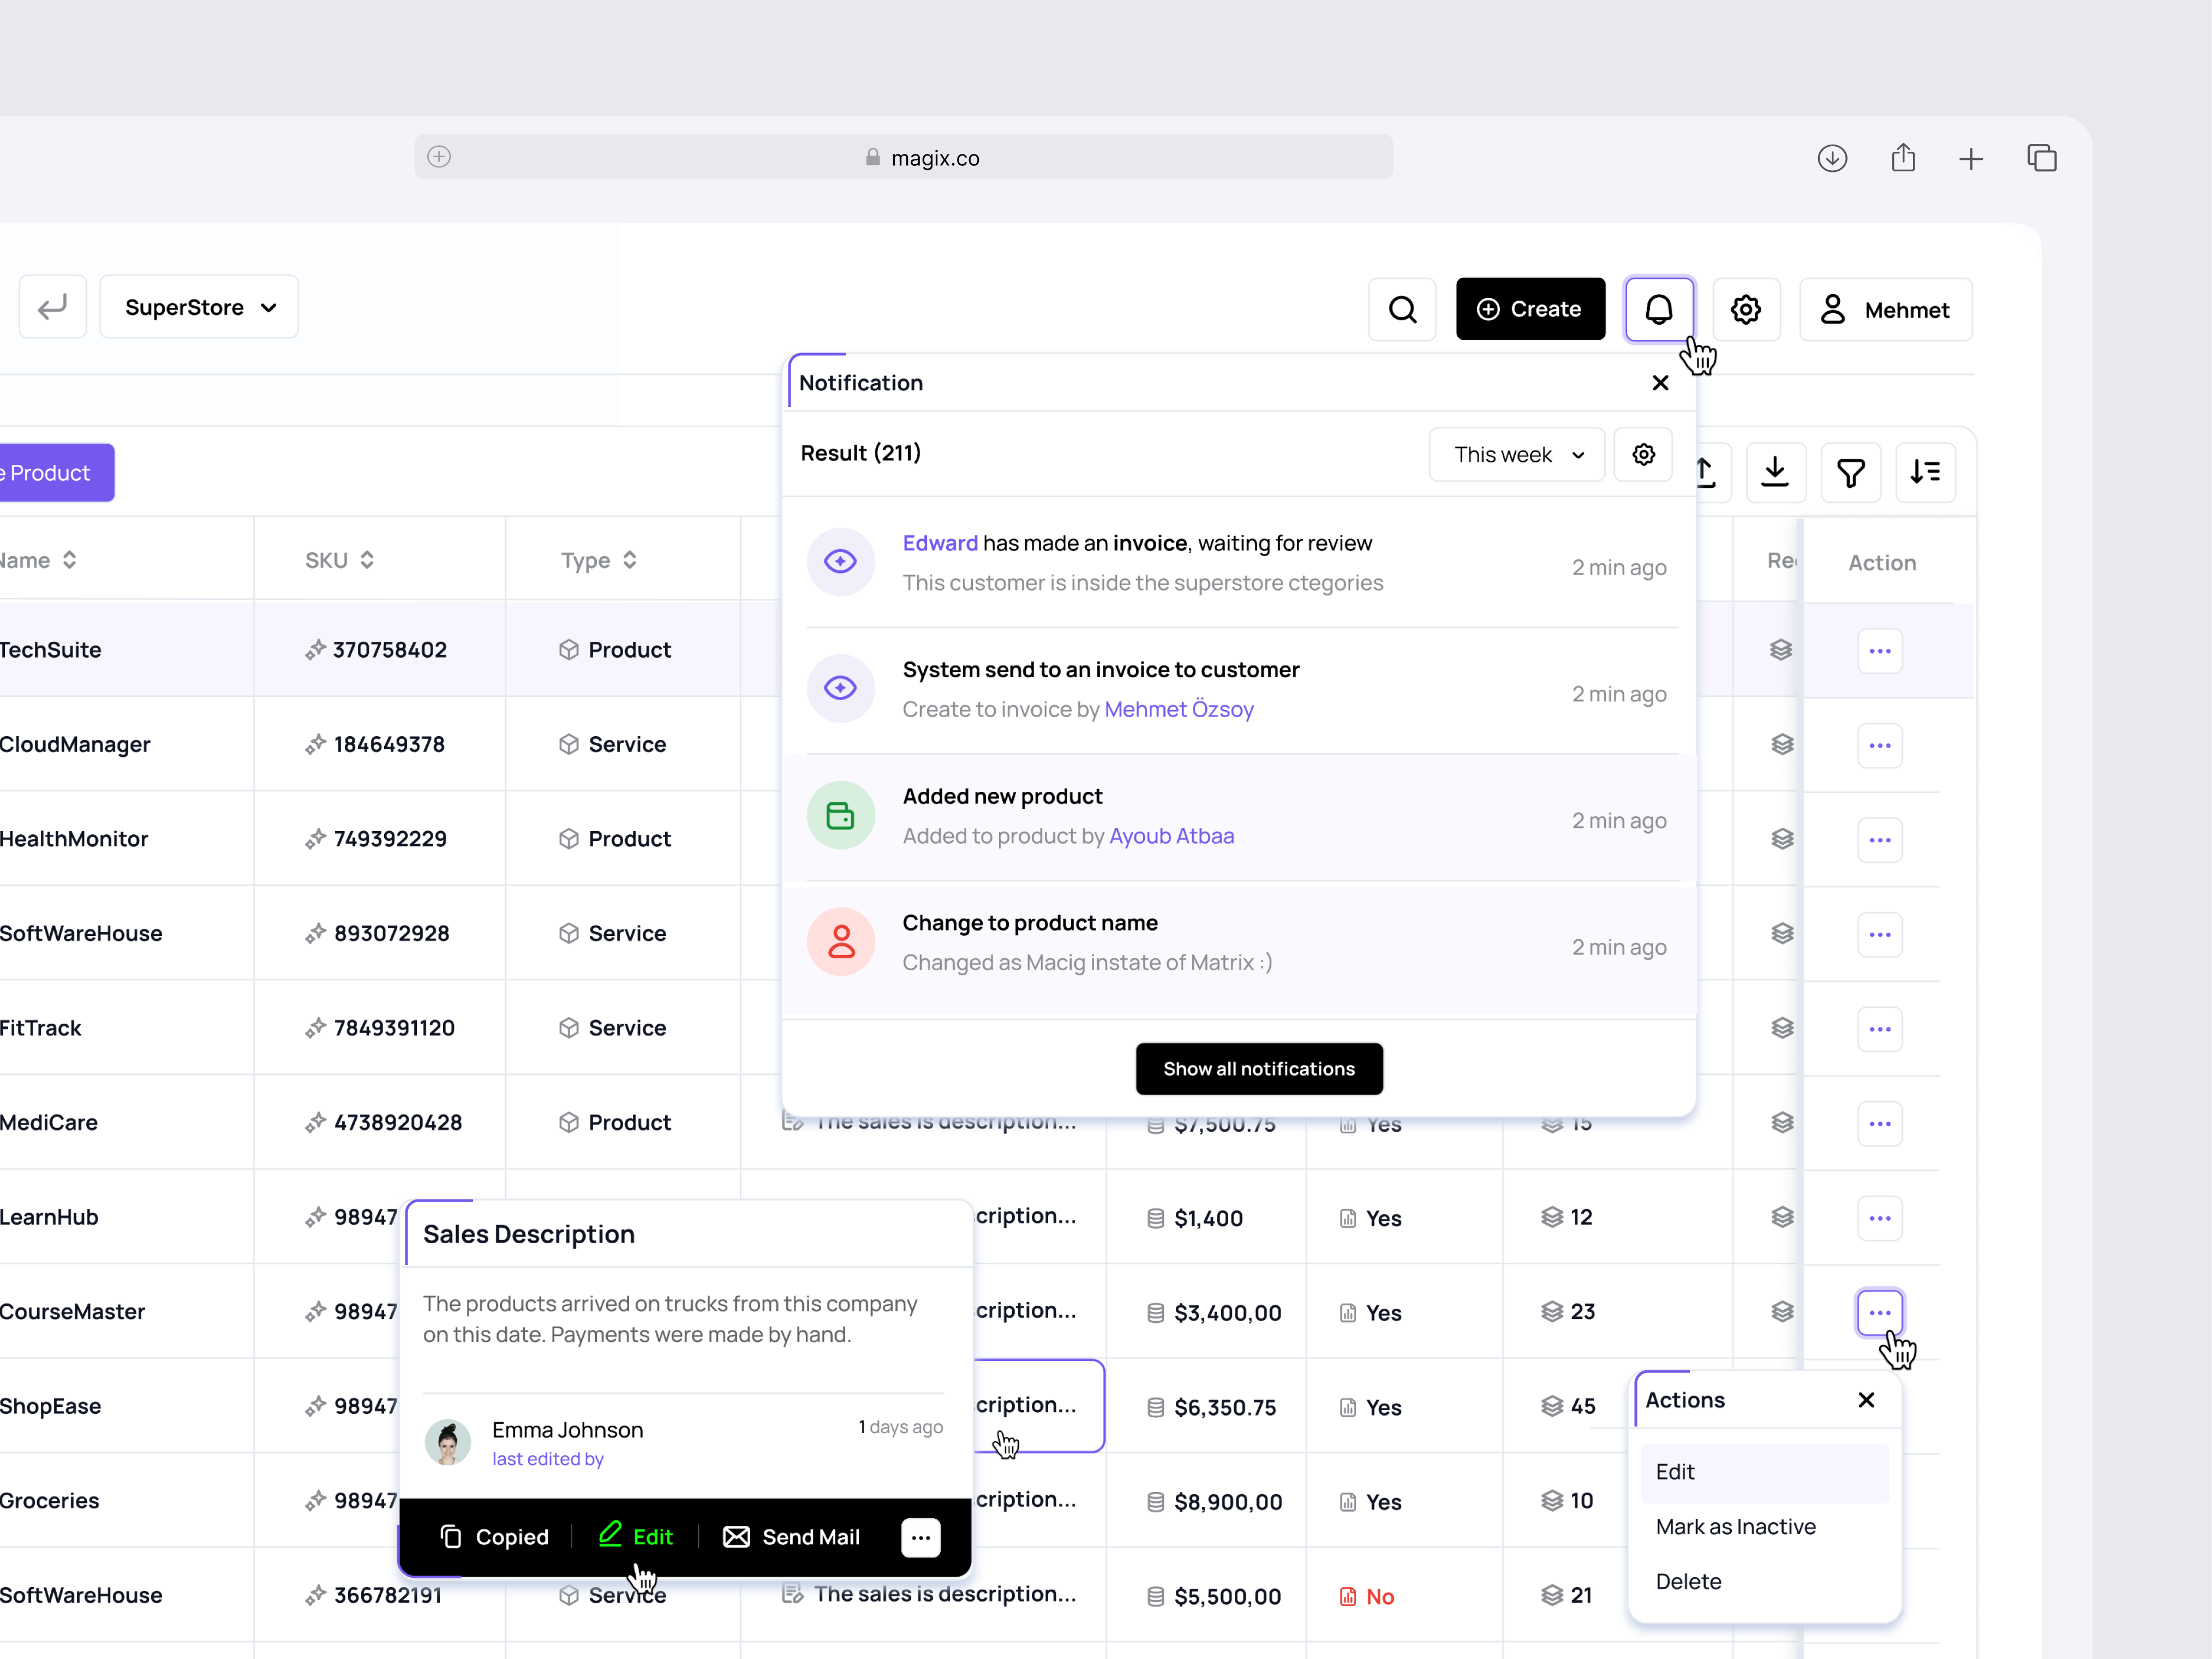The image size is (2212, 1659).
Task: Open the 'This week' dropdown in Notification panel
Action: tap(1516, 454)
